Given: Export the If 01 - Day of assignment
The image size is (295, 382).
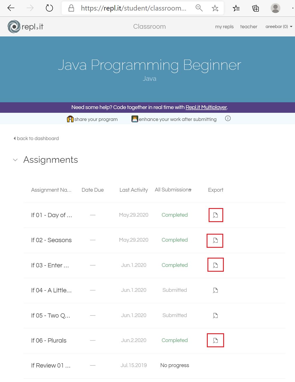Looking at the screenshot, I should click(216, 215).
